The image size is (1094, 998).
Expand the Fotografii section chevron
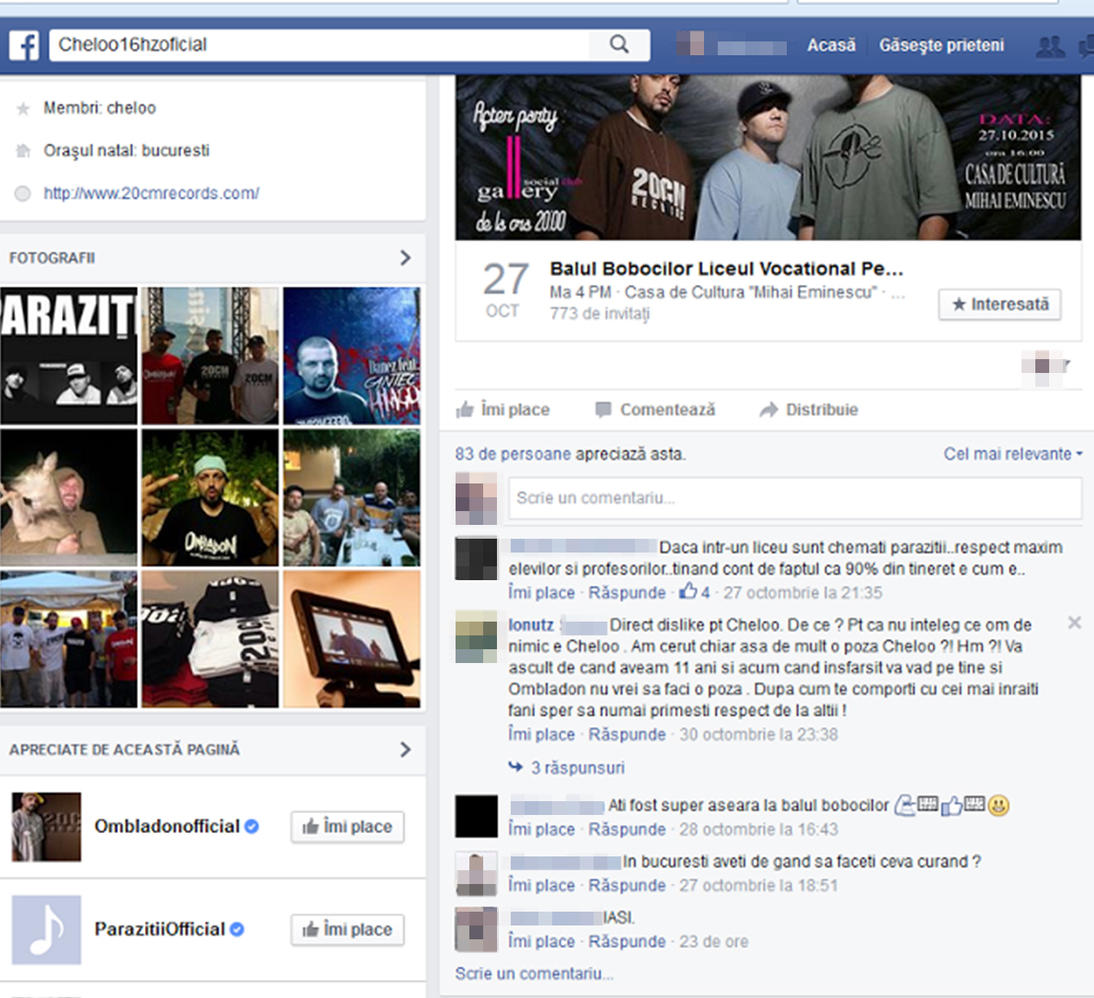[x=406, y=258]
